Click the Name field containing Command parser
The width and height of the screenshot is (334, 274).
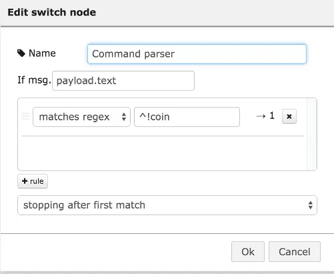tap(197, 54)
